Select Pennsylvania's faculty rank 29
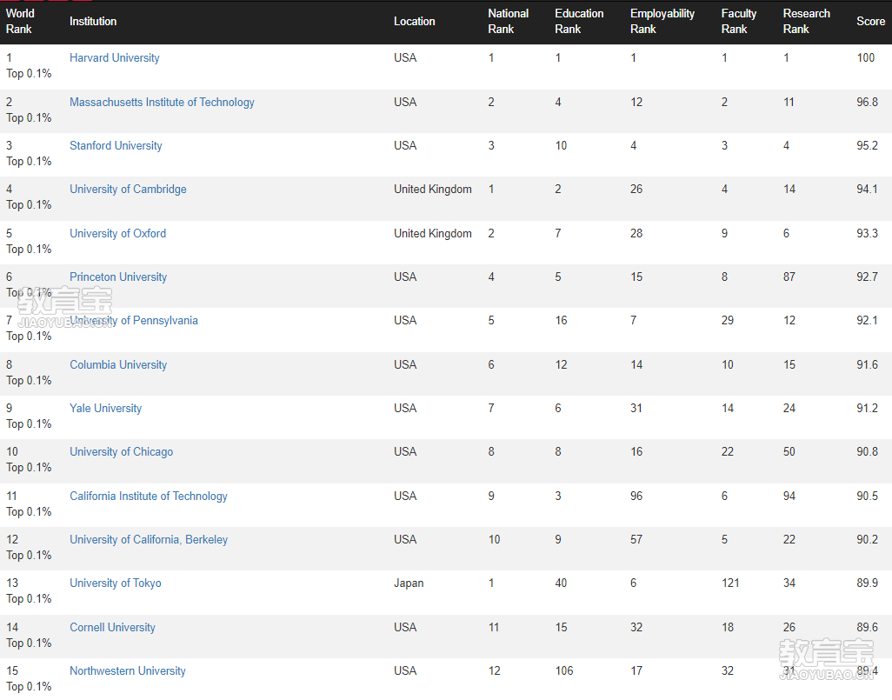This screenshot has width=892, height=700. click(728, 320)
